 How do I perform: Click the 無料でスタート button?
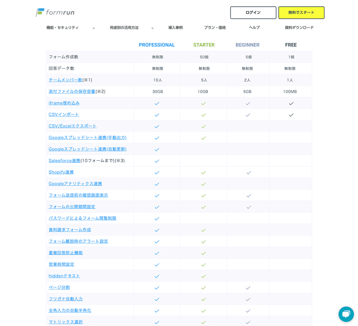click(301, 13)
